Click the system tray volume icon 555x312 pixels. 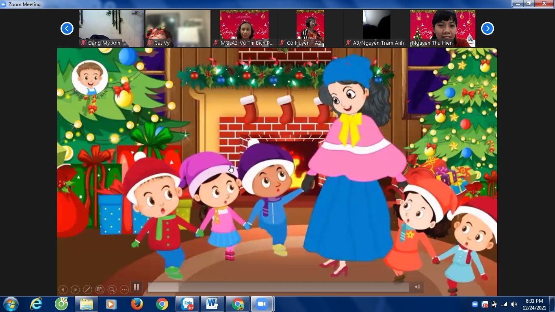tap(514, 304)
